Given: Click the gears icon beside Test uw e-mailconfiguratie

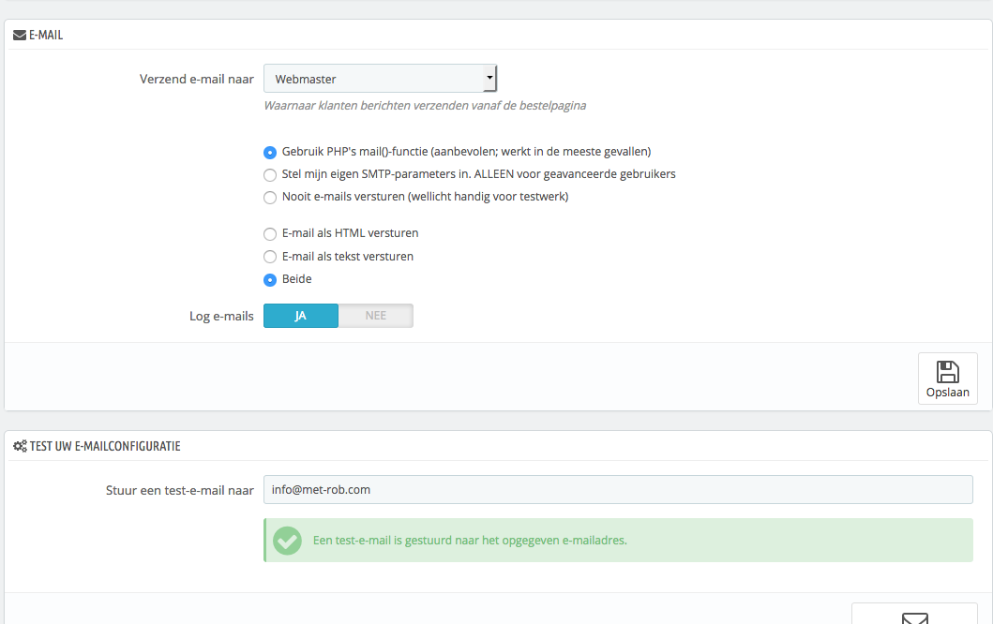Looking at the screenshot, I should 21,446.
